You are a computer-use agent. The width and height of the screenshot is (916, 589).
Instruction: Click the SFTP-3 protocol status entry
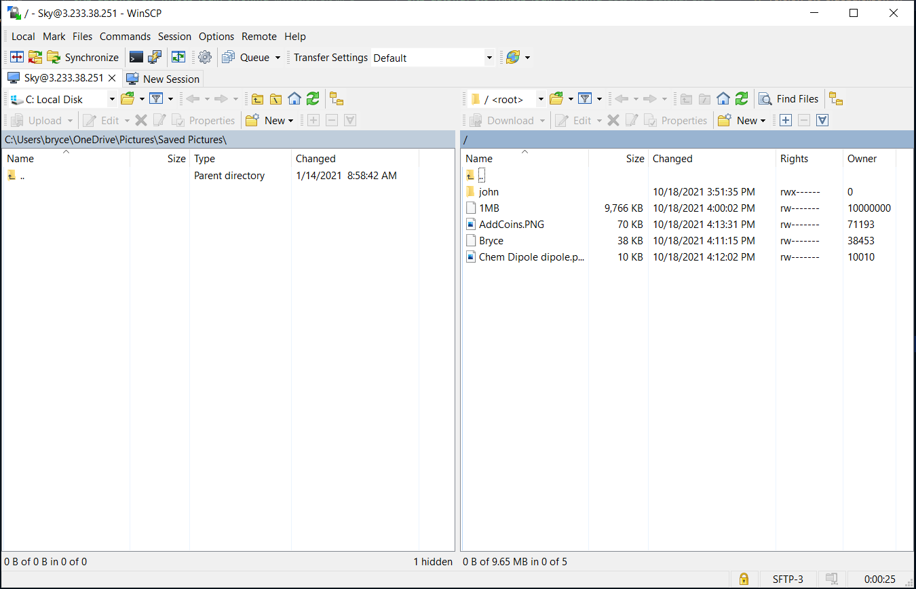[x=788, y=579]
